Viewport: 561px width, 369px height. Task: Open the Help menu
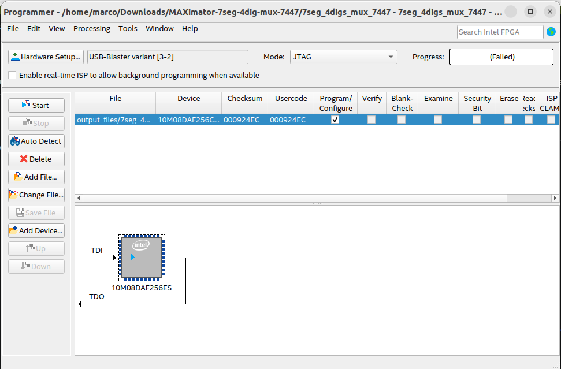point(190,29)
